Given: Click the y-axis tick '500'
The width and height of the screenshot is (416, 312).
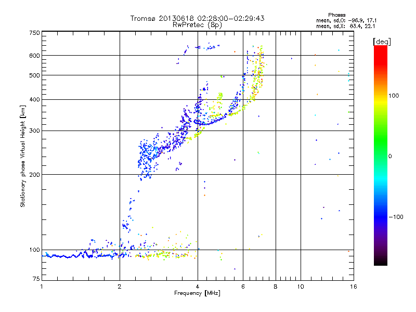Looking at the screenshot, I should click(x=34, y=75).
